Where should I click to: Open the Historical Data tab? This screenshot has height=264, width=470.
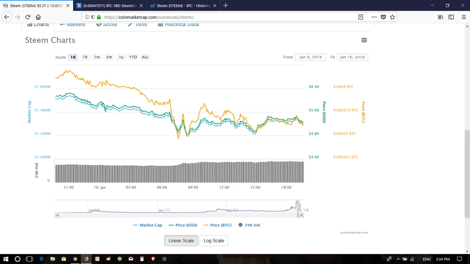click(x=178, y=25)
